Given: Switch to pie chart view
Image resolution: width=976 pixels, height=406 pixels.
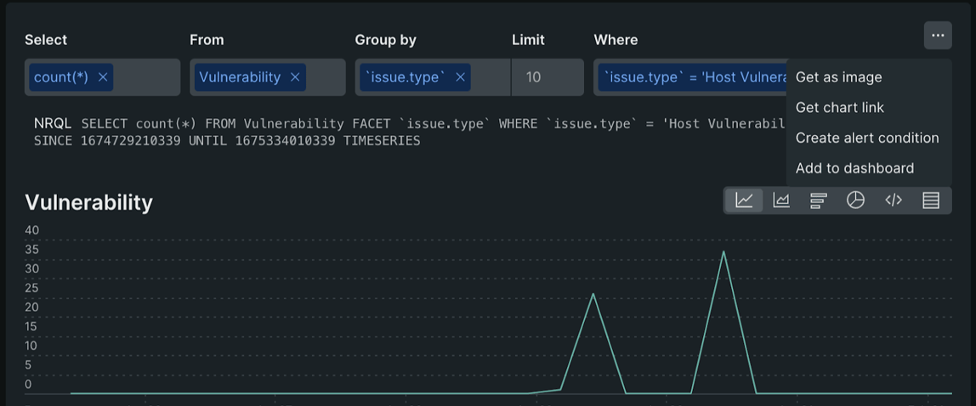Looking at the screenshot, I should click(856, 200).
